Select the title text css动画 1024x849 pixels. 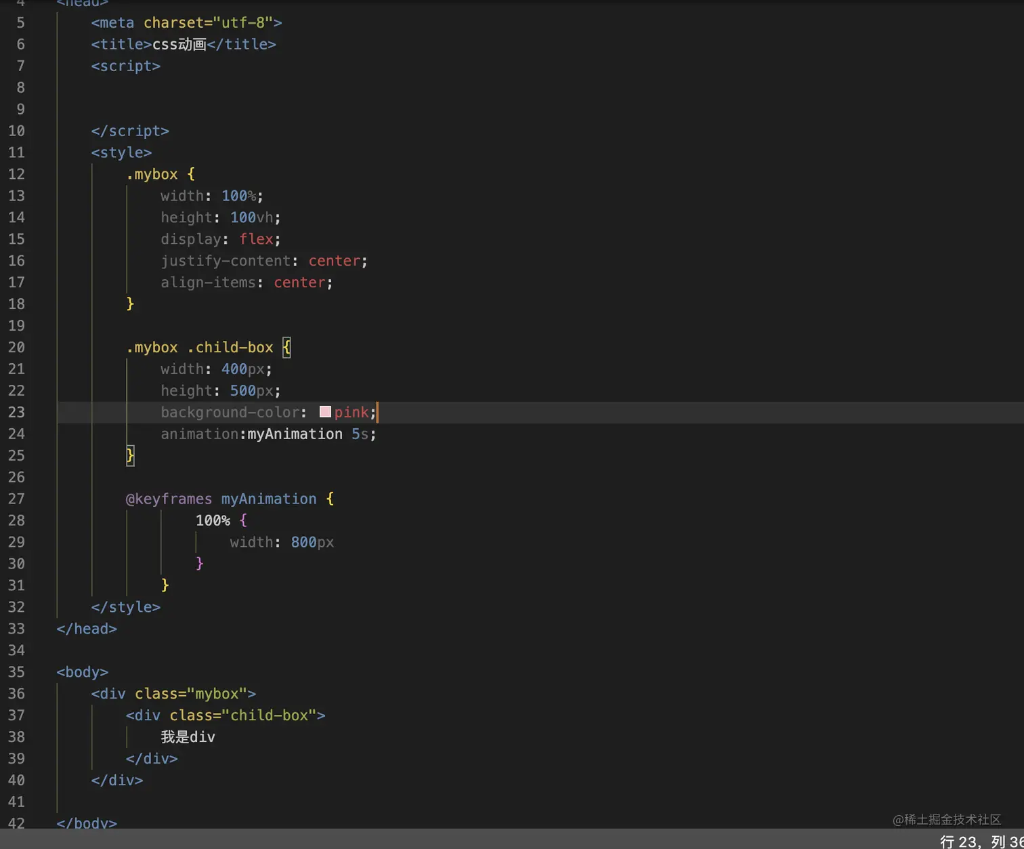click(x=179, y=44)
